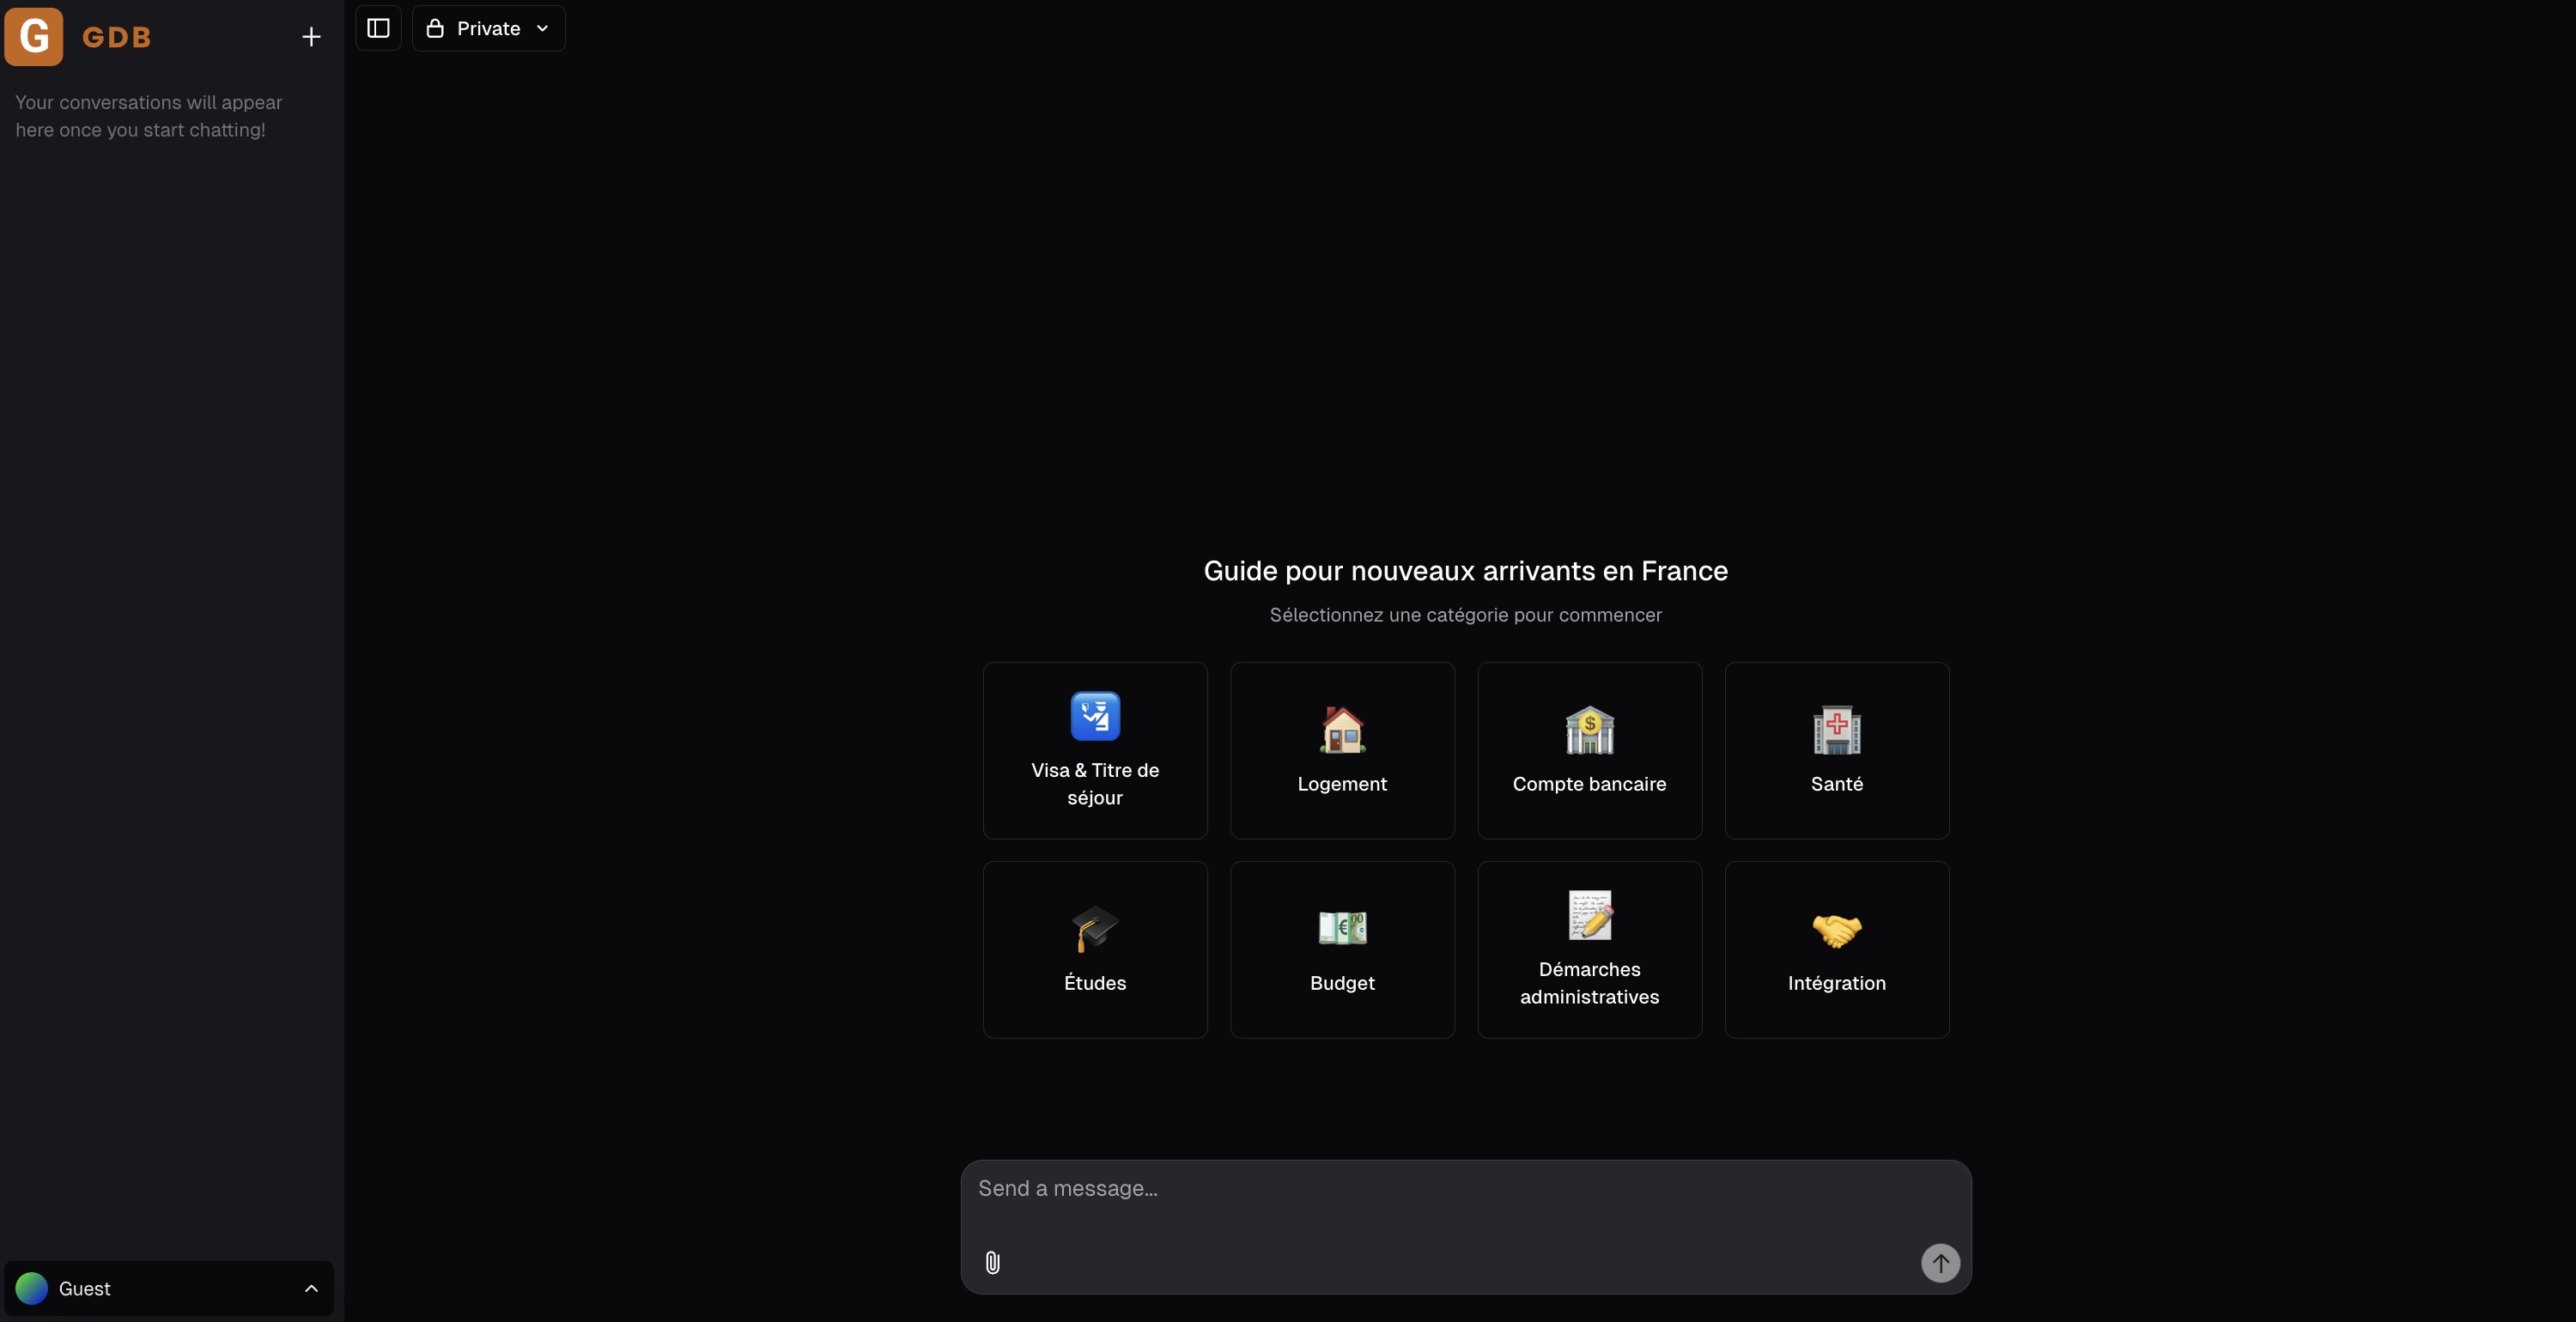This screenshot has width=2576, height=1322.
Task: Click the Compte bancaire label
Action: click(1589, 784)
